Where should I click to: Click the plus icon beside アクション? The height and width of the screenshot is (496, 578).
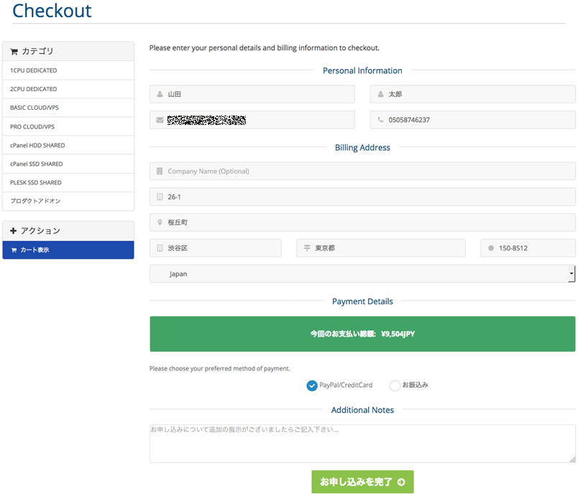14,231
